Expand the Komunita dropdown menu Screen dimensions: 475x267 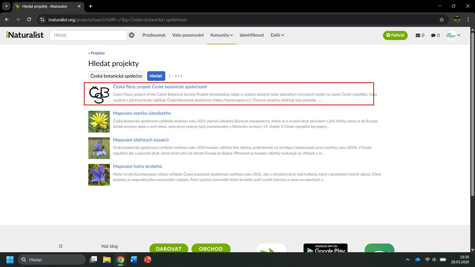coord(222,35)
